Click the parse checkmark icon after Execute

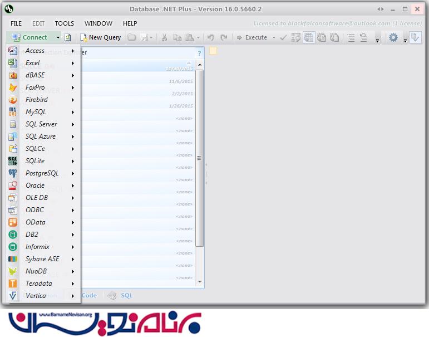(283, 37)
